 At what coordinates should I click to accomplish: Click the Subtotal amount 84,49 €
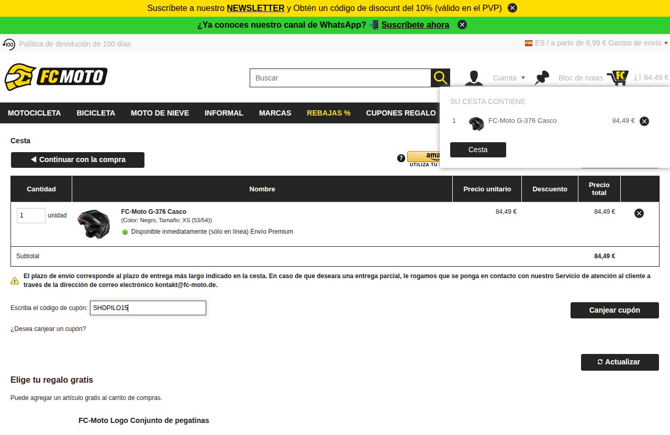coord(605,256)
